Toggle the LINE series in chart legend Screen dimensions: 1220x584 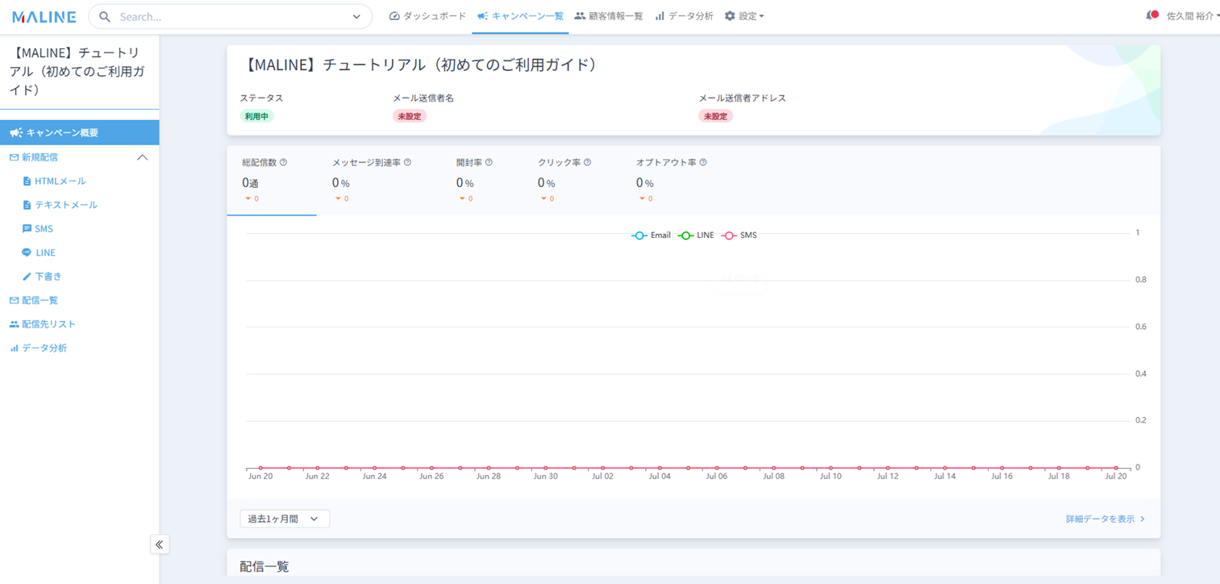tap(696, 236)
